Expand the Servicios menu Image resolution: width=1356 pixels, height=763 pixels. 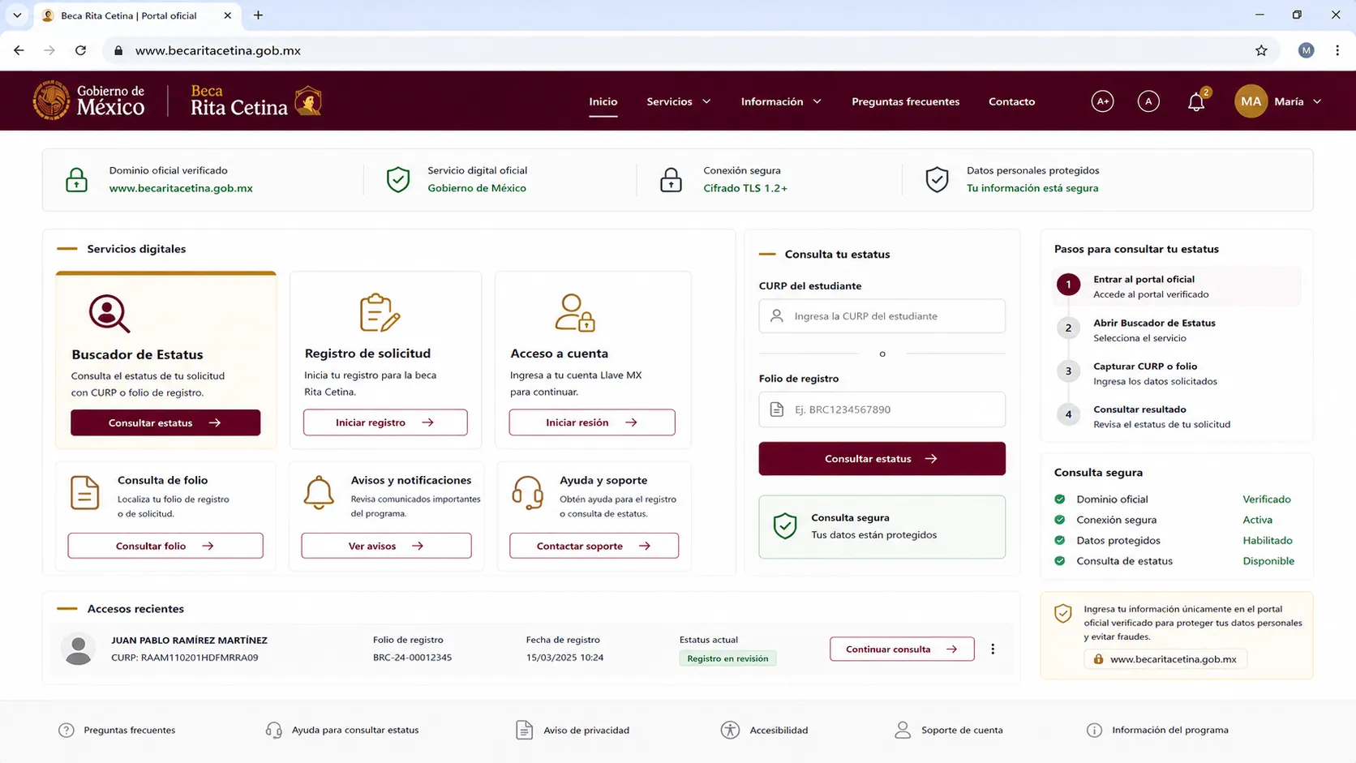(x=678, y=101)
